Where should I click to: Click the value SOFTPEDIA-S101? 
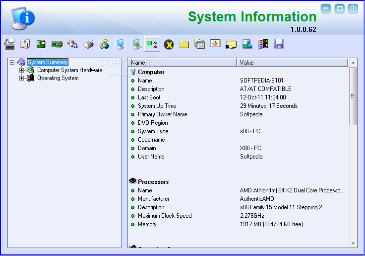point(262,81)
